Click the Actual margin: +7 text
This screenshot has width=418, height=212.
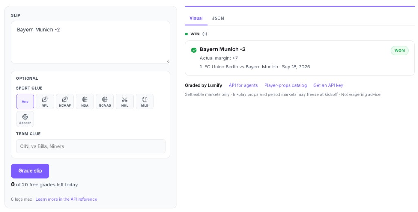[x=219, y=58]
